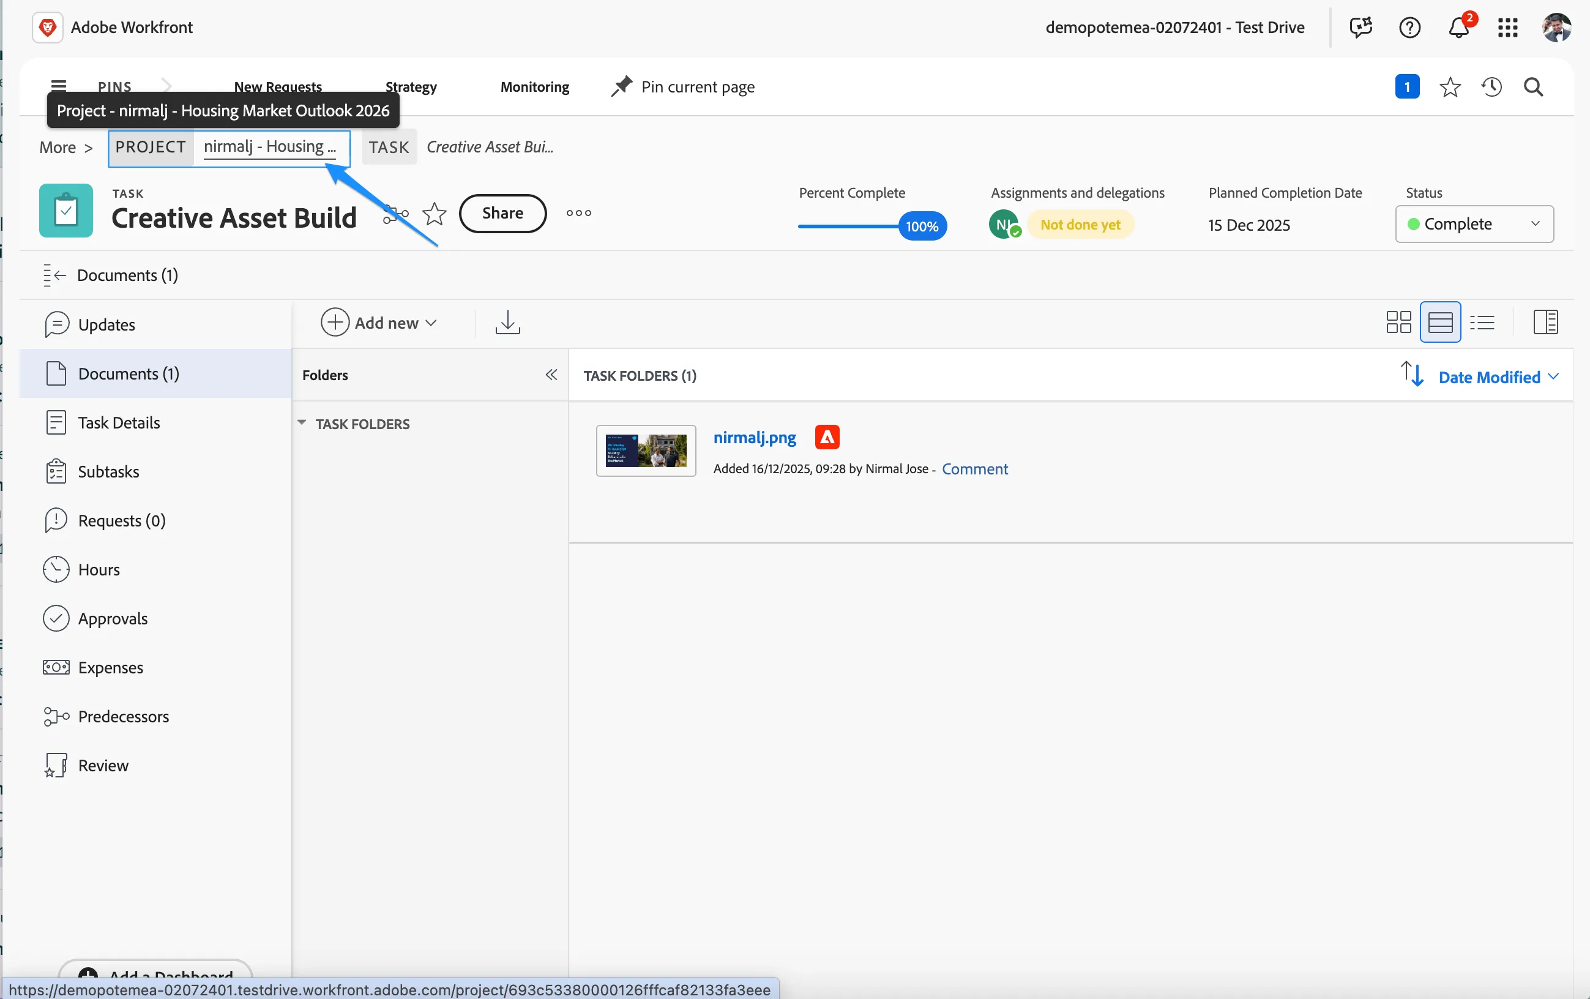Toggle the summary side panel icon
This screenshot has height=999, width=1590.
point(1545,322)
